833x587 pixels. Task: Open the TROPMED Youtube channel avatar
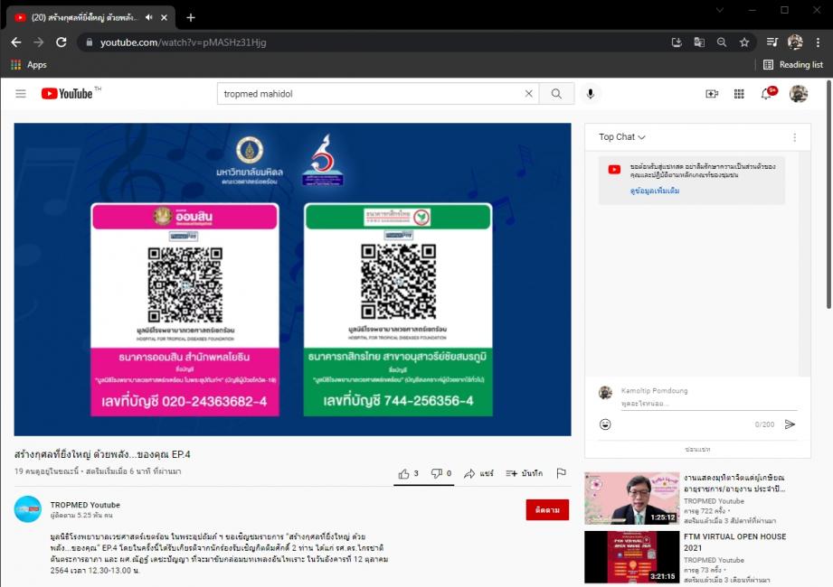point(28,509)
